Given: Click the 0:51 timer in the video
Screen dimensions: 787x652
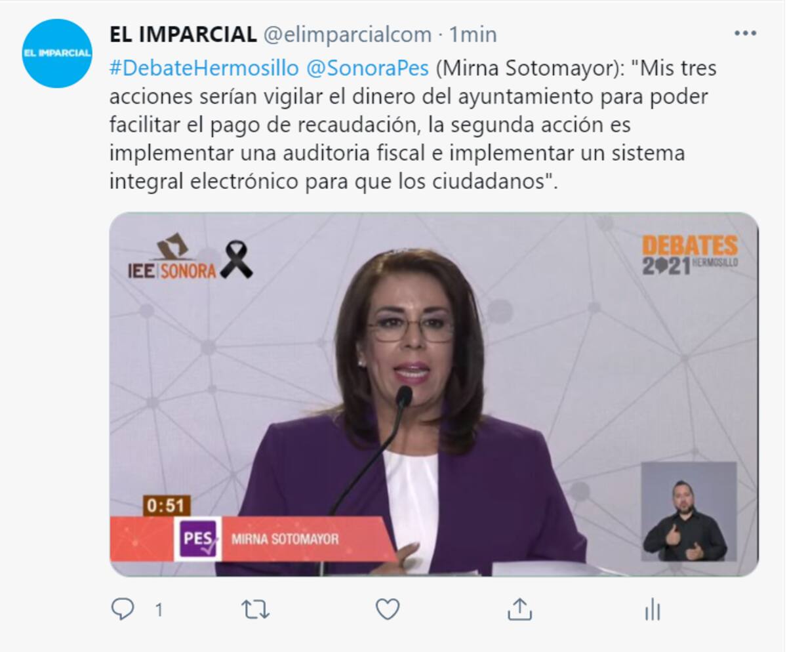Looking at the screenshot, I should (167, 506).
